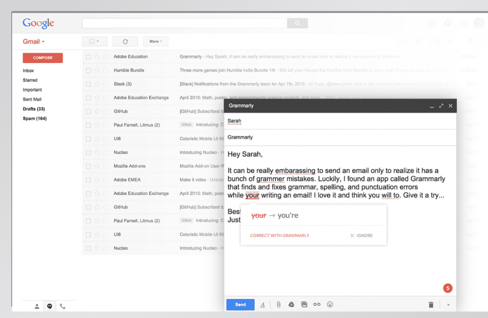
Task: Click the underlined word grammer
Action: pyautogui.click(x=270, y=179)
